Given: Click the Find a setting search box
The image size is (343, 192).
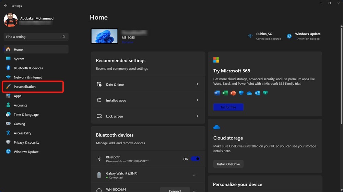Looking at the screenshot, I should (x=36, y=37).
